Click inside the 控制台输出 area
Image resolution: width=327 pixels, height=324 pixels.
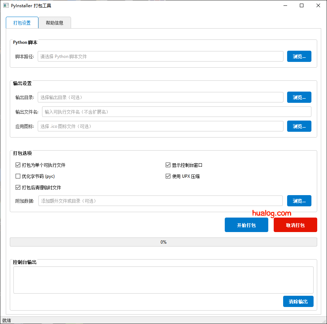tap(163, 280)
